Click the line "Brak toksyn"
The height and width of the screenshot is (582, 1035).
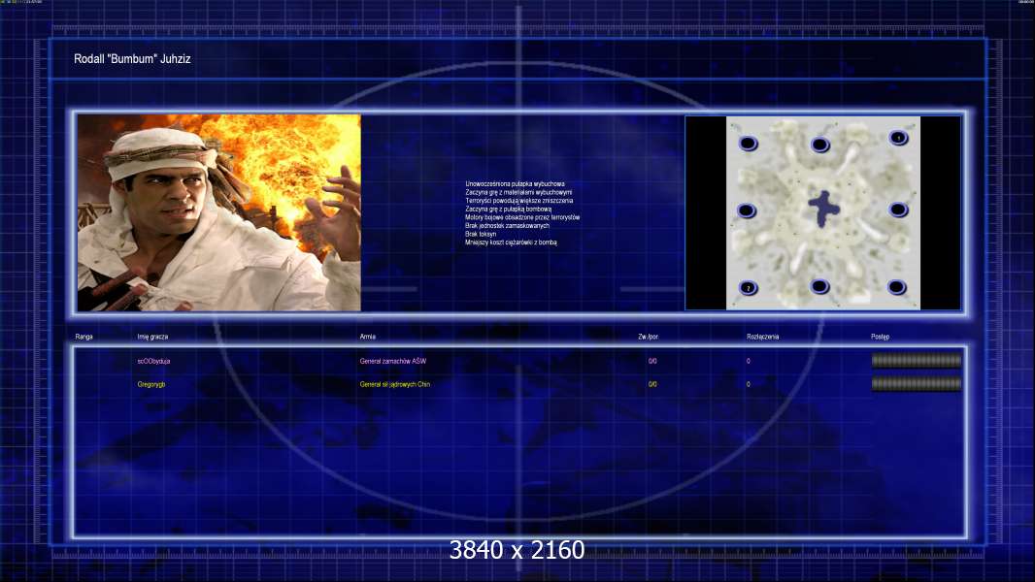click(x=481, y=234)
